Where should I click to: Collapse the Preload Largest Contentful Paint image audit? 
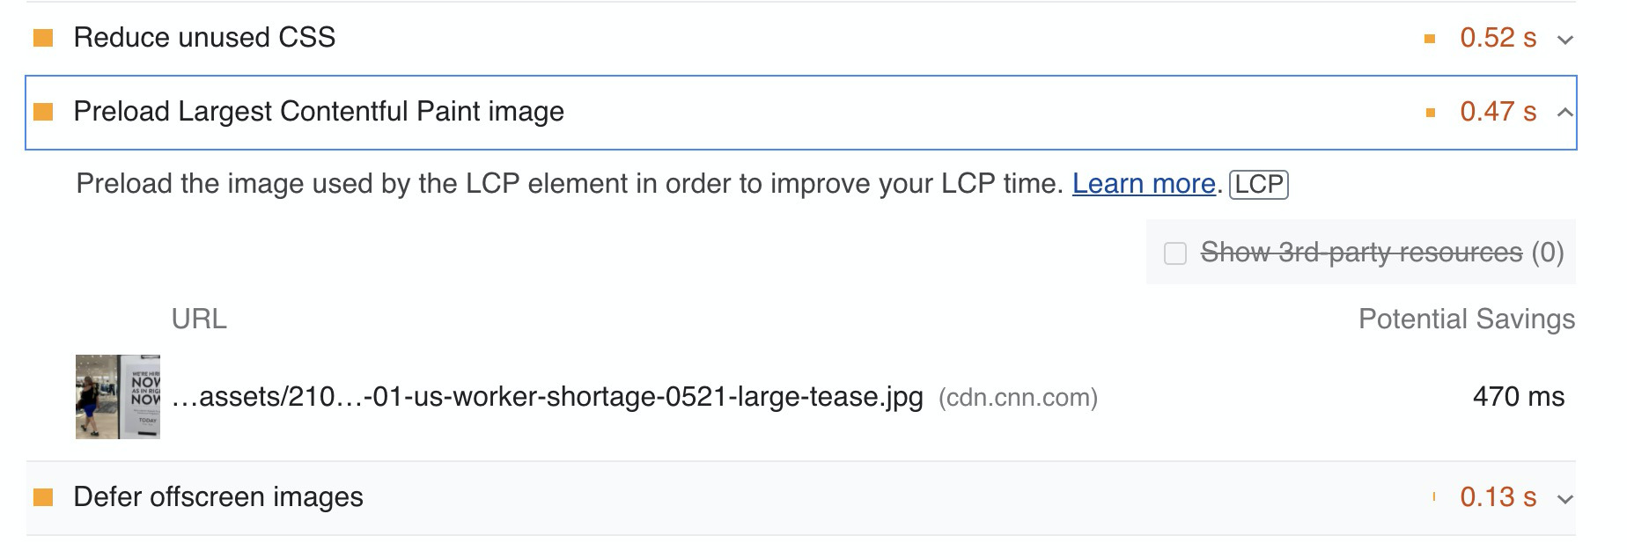pyautogui.click(x=1564, y=112)
